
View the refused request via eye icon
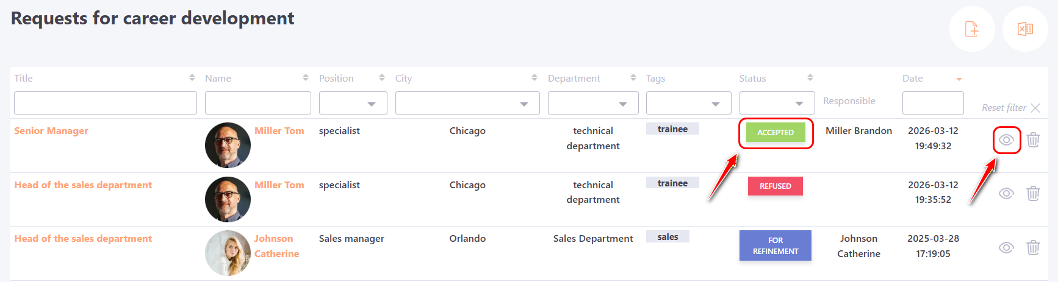click(x=1006, y=194)
